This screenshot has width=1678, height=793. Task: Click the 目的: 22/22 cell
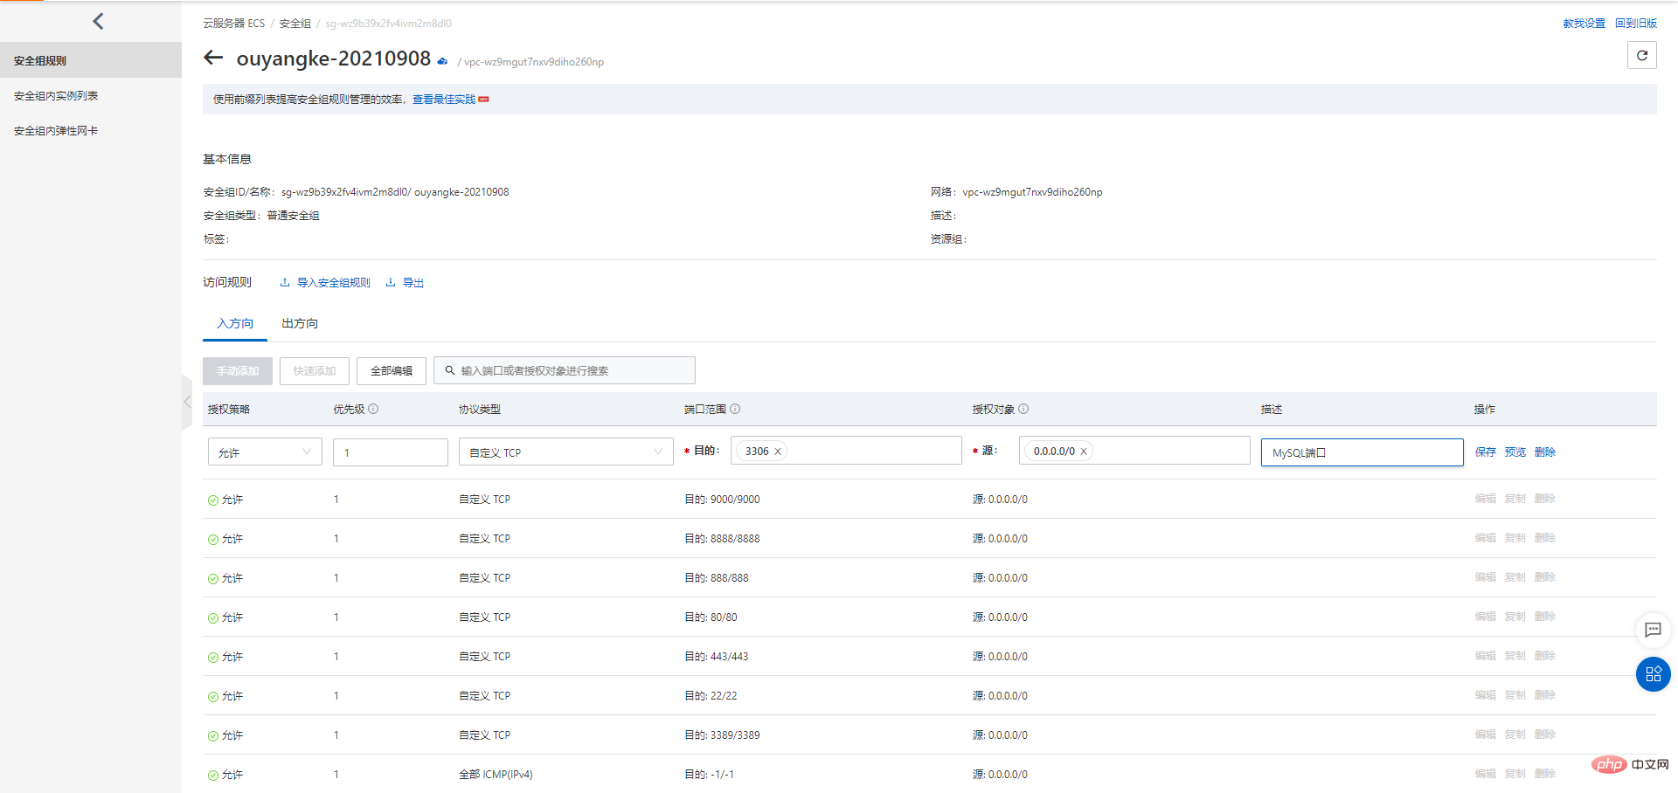[x=711, y=696]
